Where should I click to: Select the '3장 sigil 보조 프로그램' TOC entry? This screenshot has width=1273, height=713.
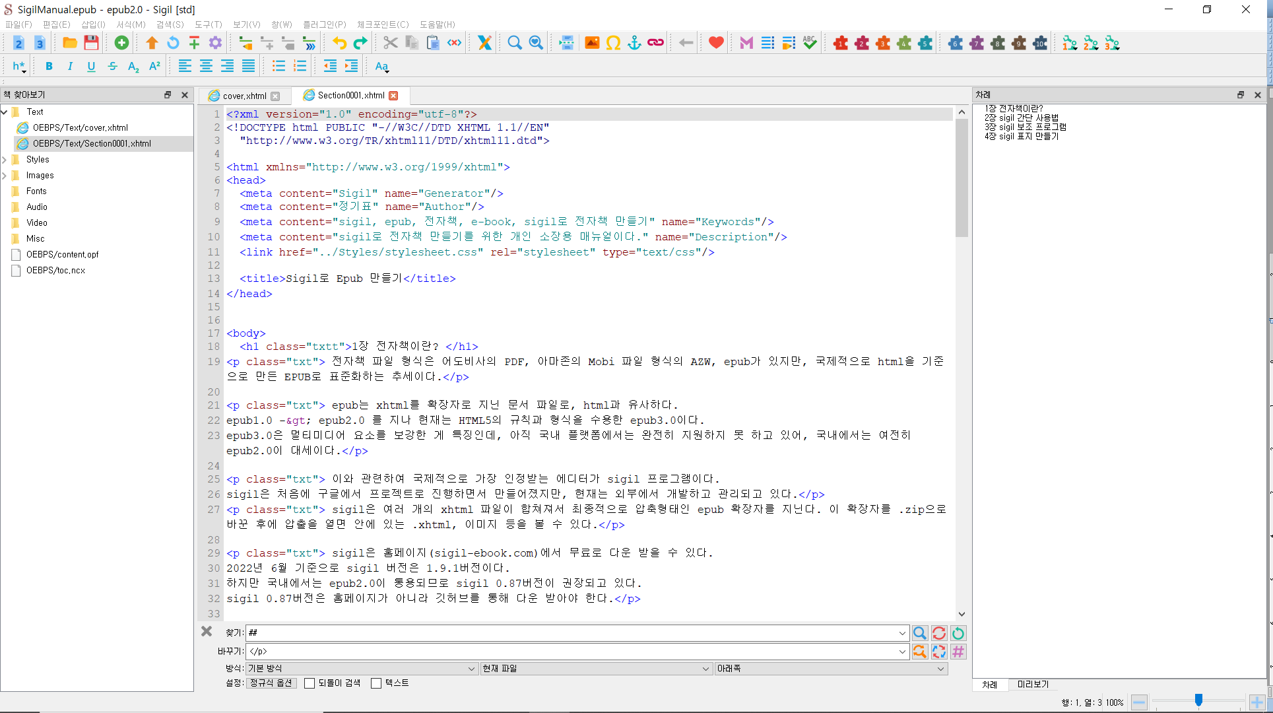[x=1025, y=127]
